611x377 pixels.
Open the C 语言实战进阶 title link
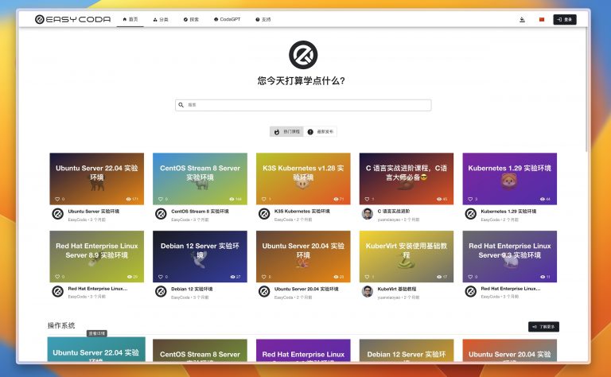pos(394,211)
